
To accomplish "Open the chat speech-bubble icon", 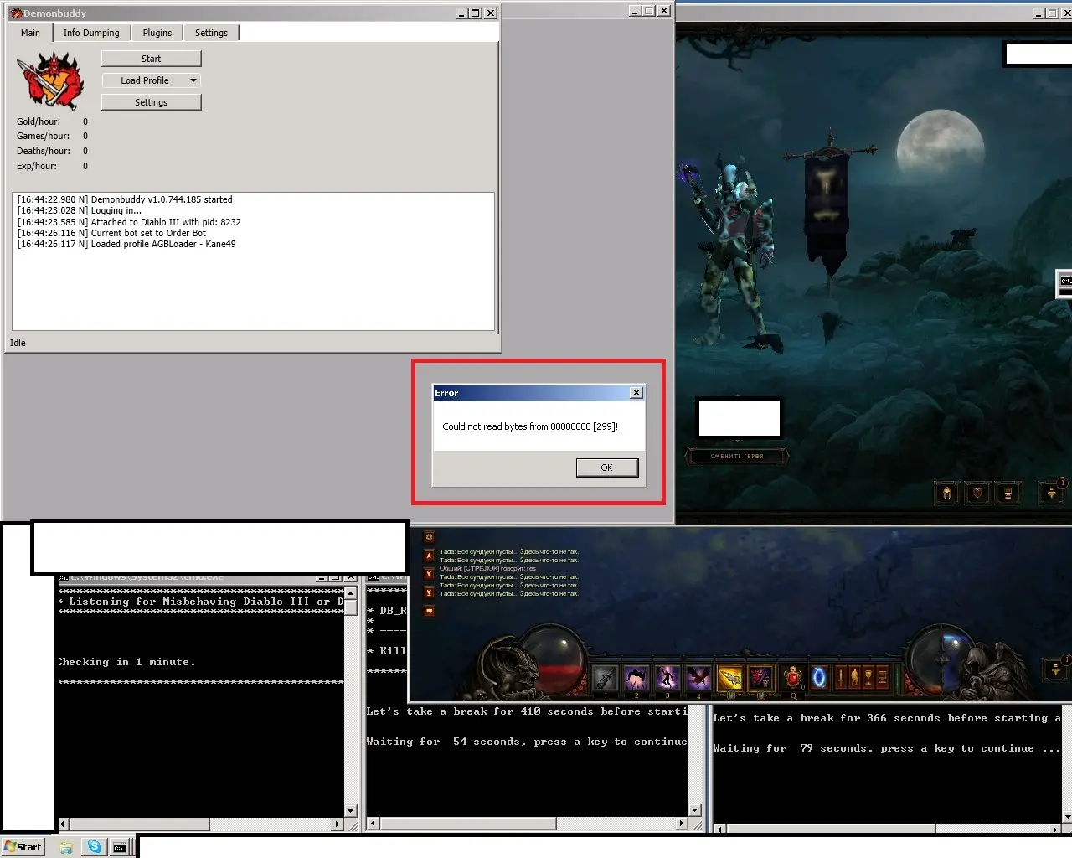I will [429, 611].
